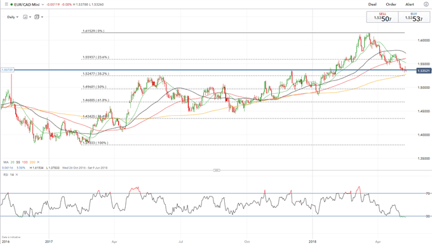The height and width of the screenshot is (244, 432).
Task: Click the 5.58% range percentage text
Action: (x=21, y=167)
